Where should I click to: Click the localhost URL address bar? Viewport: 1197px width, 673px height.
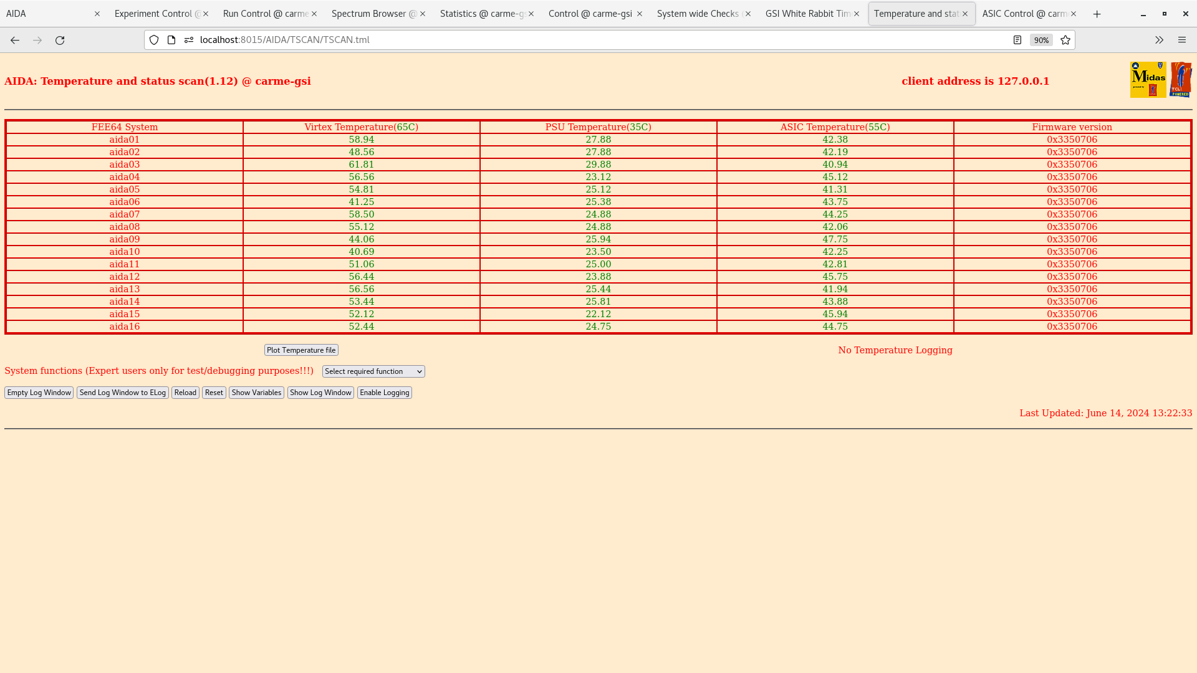(x=284, y=39)
